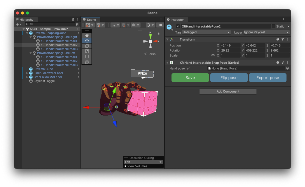Click the Position X field
The height and width of the screenshot is (187, 305).
pos(230,45)
